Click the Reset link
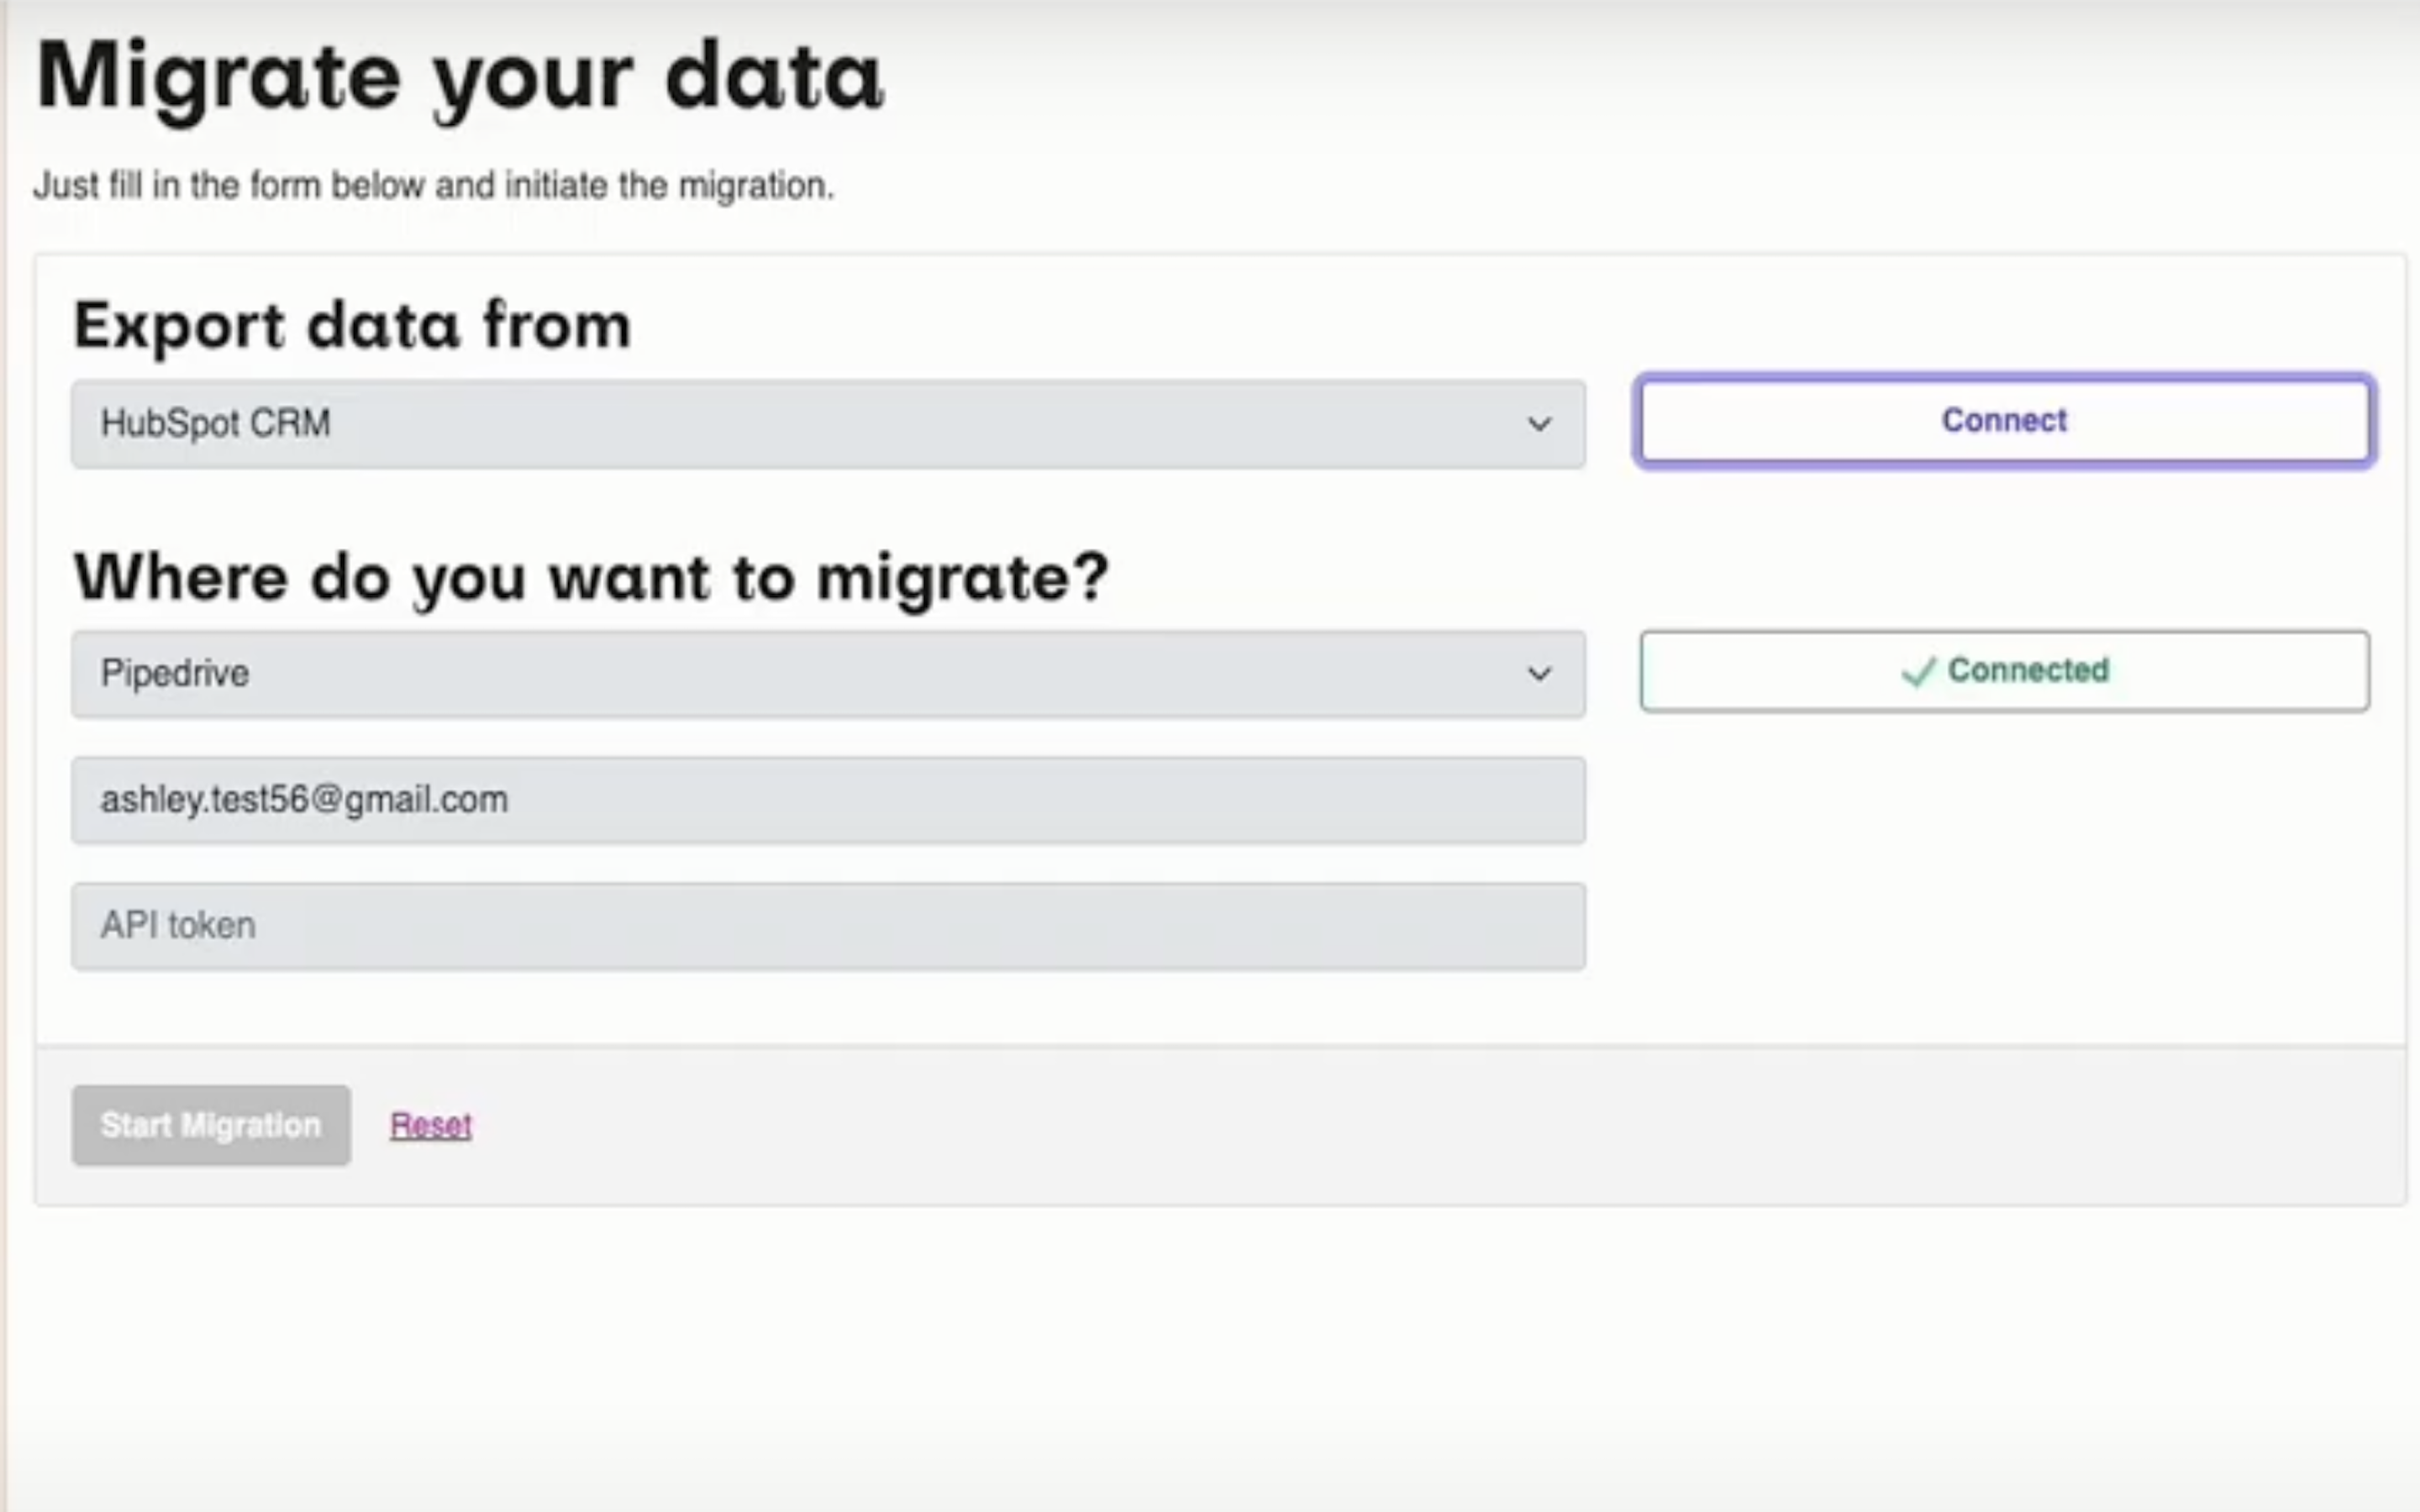Viewport: 2420px width, 1512px height. [x=430, y=1125]
